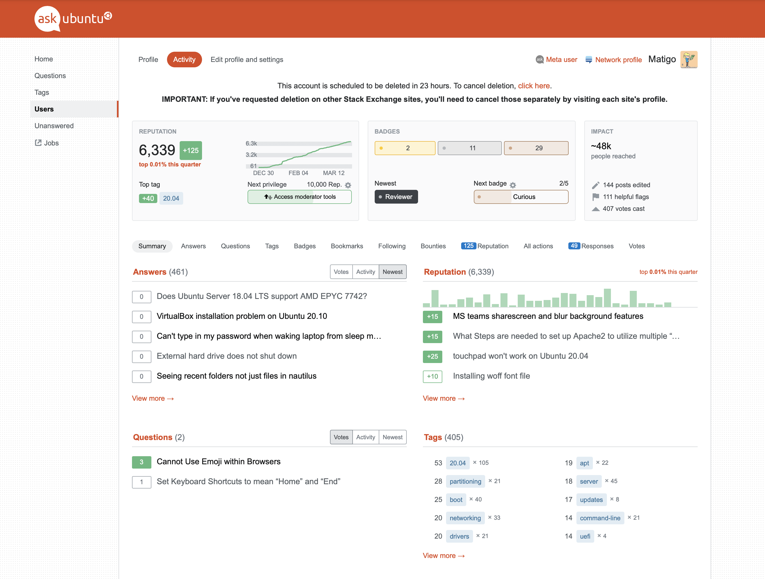Sort Questions by Votes
Screen dimensions: 765x579
pos(341,437)
